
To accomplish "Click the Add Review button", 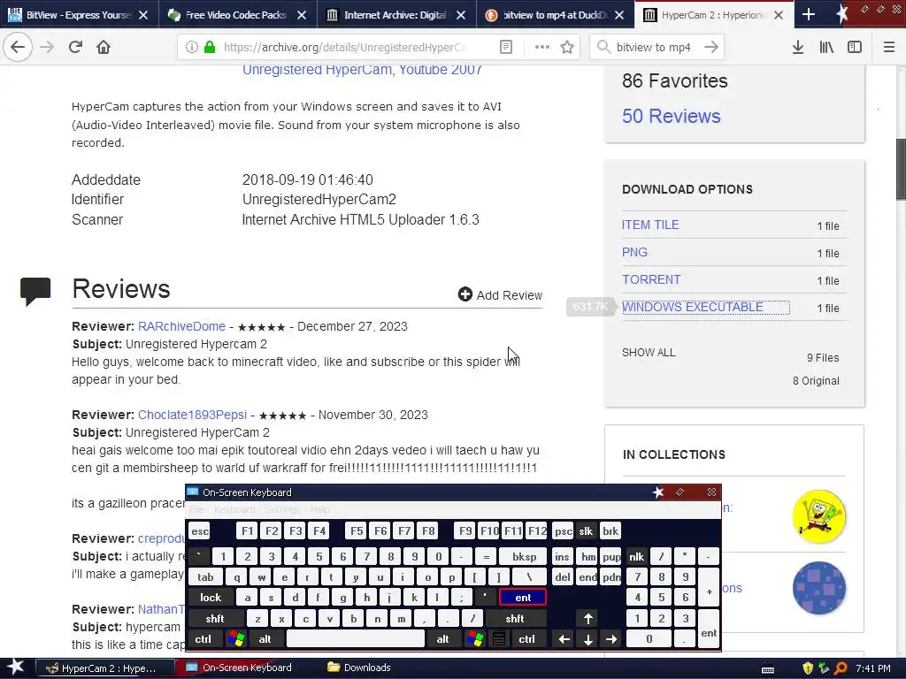I will (500, 294).
